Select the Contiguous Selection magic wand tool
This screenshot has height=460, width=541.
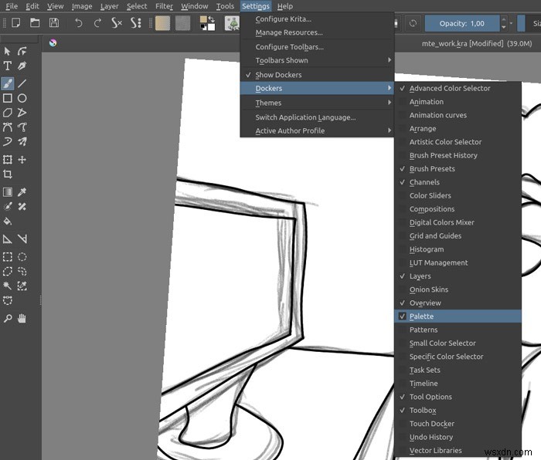pos(8,286)
